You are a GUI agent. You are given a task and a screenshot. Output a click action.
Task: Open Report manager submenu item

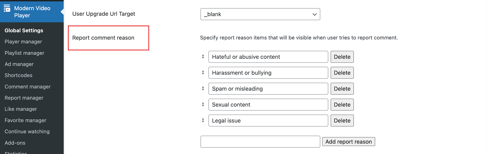point(24,98)
